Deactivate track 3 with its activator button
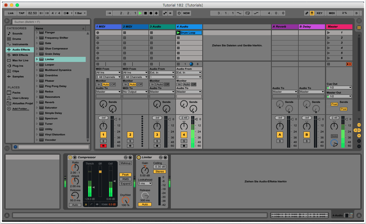The height and width of the screenshot is (224, 366). (x=157, y=135)
